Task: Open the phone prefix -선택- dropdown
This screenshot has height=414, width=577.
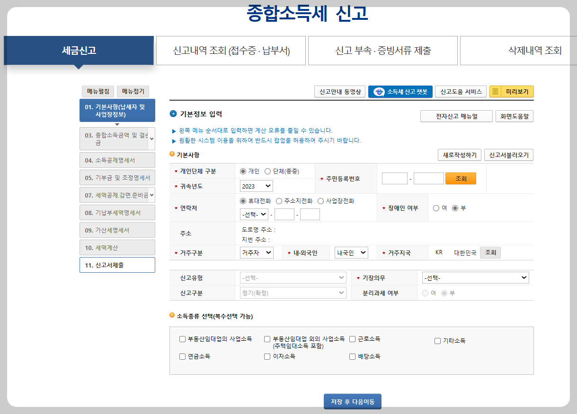Action: tap(254, 215)
